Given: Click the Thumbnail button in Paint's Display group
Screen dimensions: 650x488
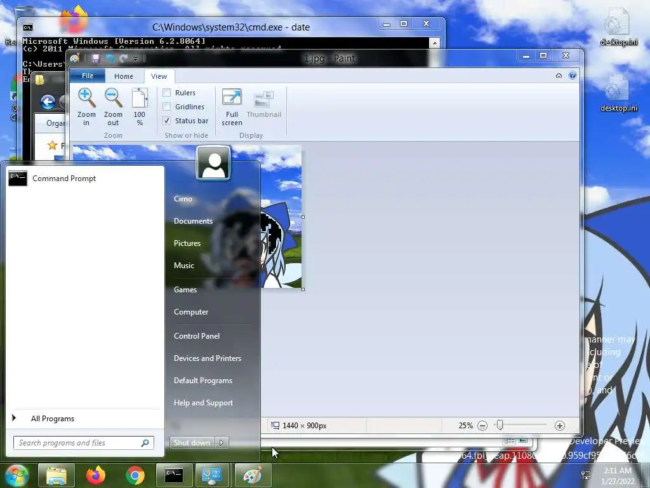Looking at the screenshot, I should pyautogui.click(x=263, y=104).
